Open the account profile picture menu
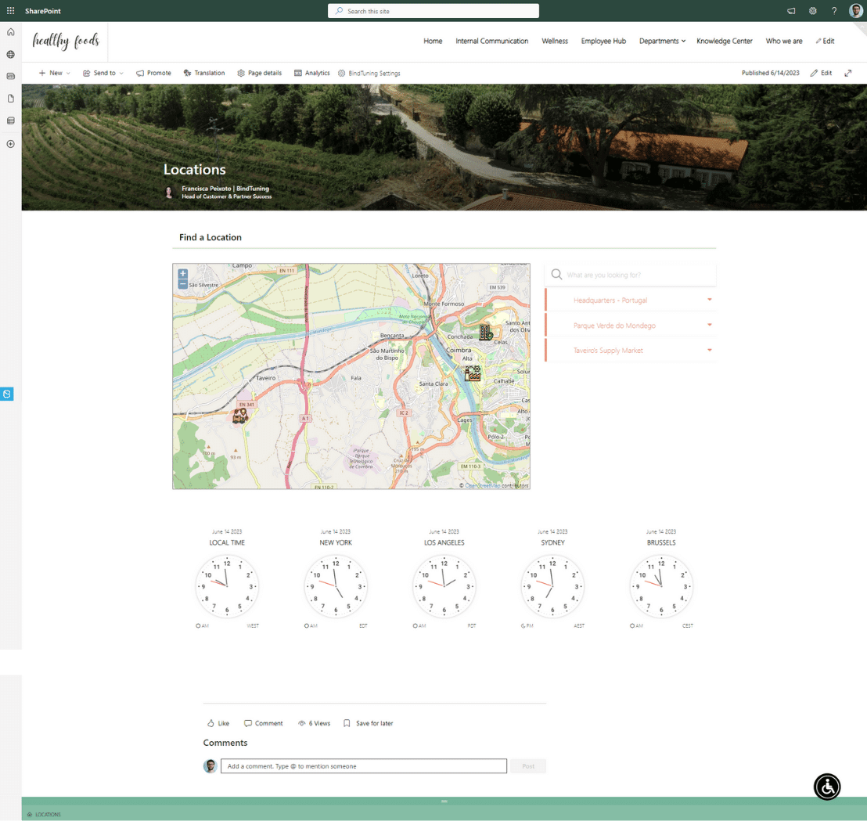This screenshot has height=821, width=867. point(855,10)
